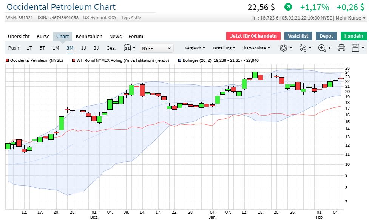Image resolution: width=369 pixels, height=222 pixels.
Task: Open the NYSE exchange dropdown
Action: tap(157, 48)
